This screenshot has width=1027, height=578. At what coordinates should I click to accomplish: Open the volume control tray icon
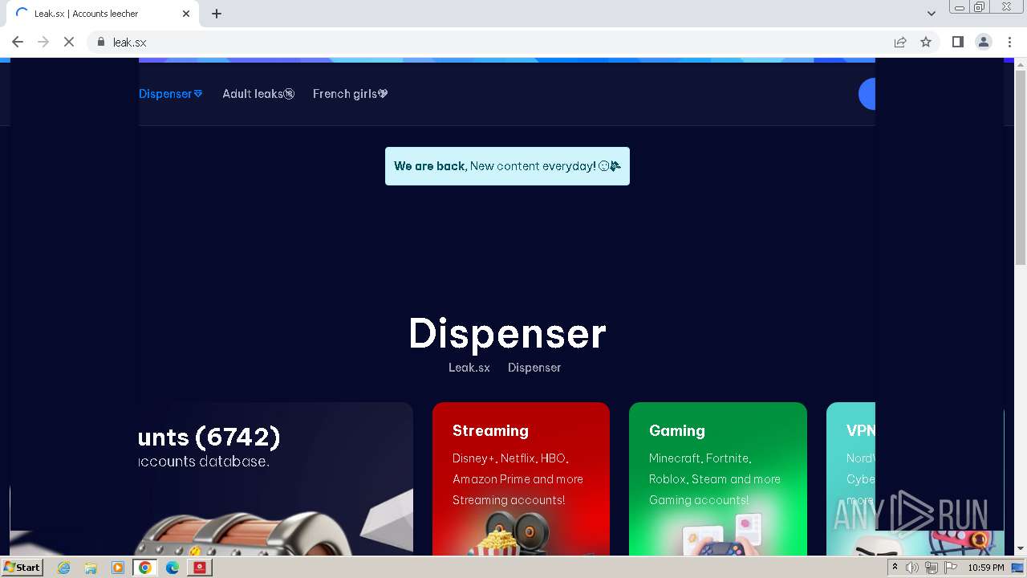click(912, 568)
